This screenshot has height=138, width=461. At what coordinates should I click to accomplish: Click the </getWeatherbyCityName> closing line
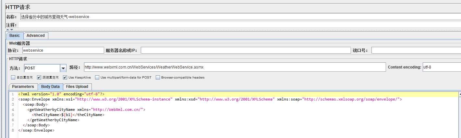[x=53, y=120]
